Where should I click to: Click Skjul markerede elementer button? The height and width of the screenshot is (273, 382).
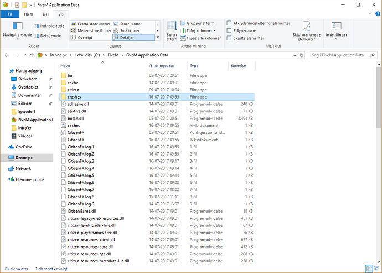(307, 31)
